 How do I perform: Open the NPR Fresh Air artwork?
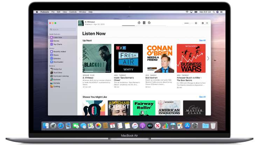click(x=128, y=58)
